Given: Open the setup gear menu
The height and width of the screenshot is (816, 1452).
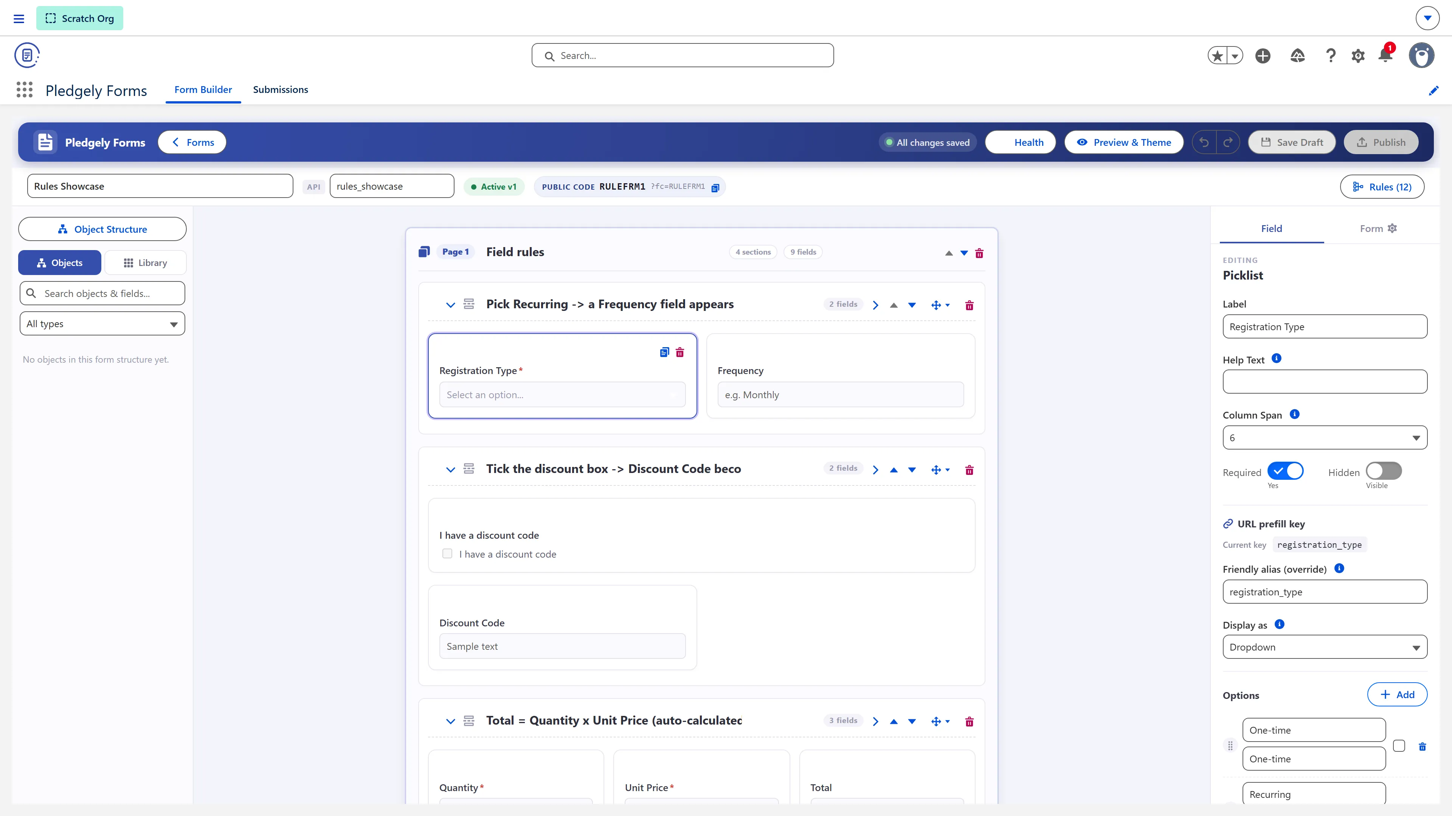Looking at the screenshot, I should 1358,56.
